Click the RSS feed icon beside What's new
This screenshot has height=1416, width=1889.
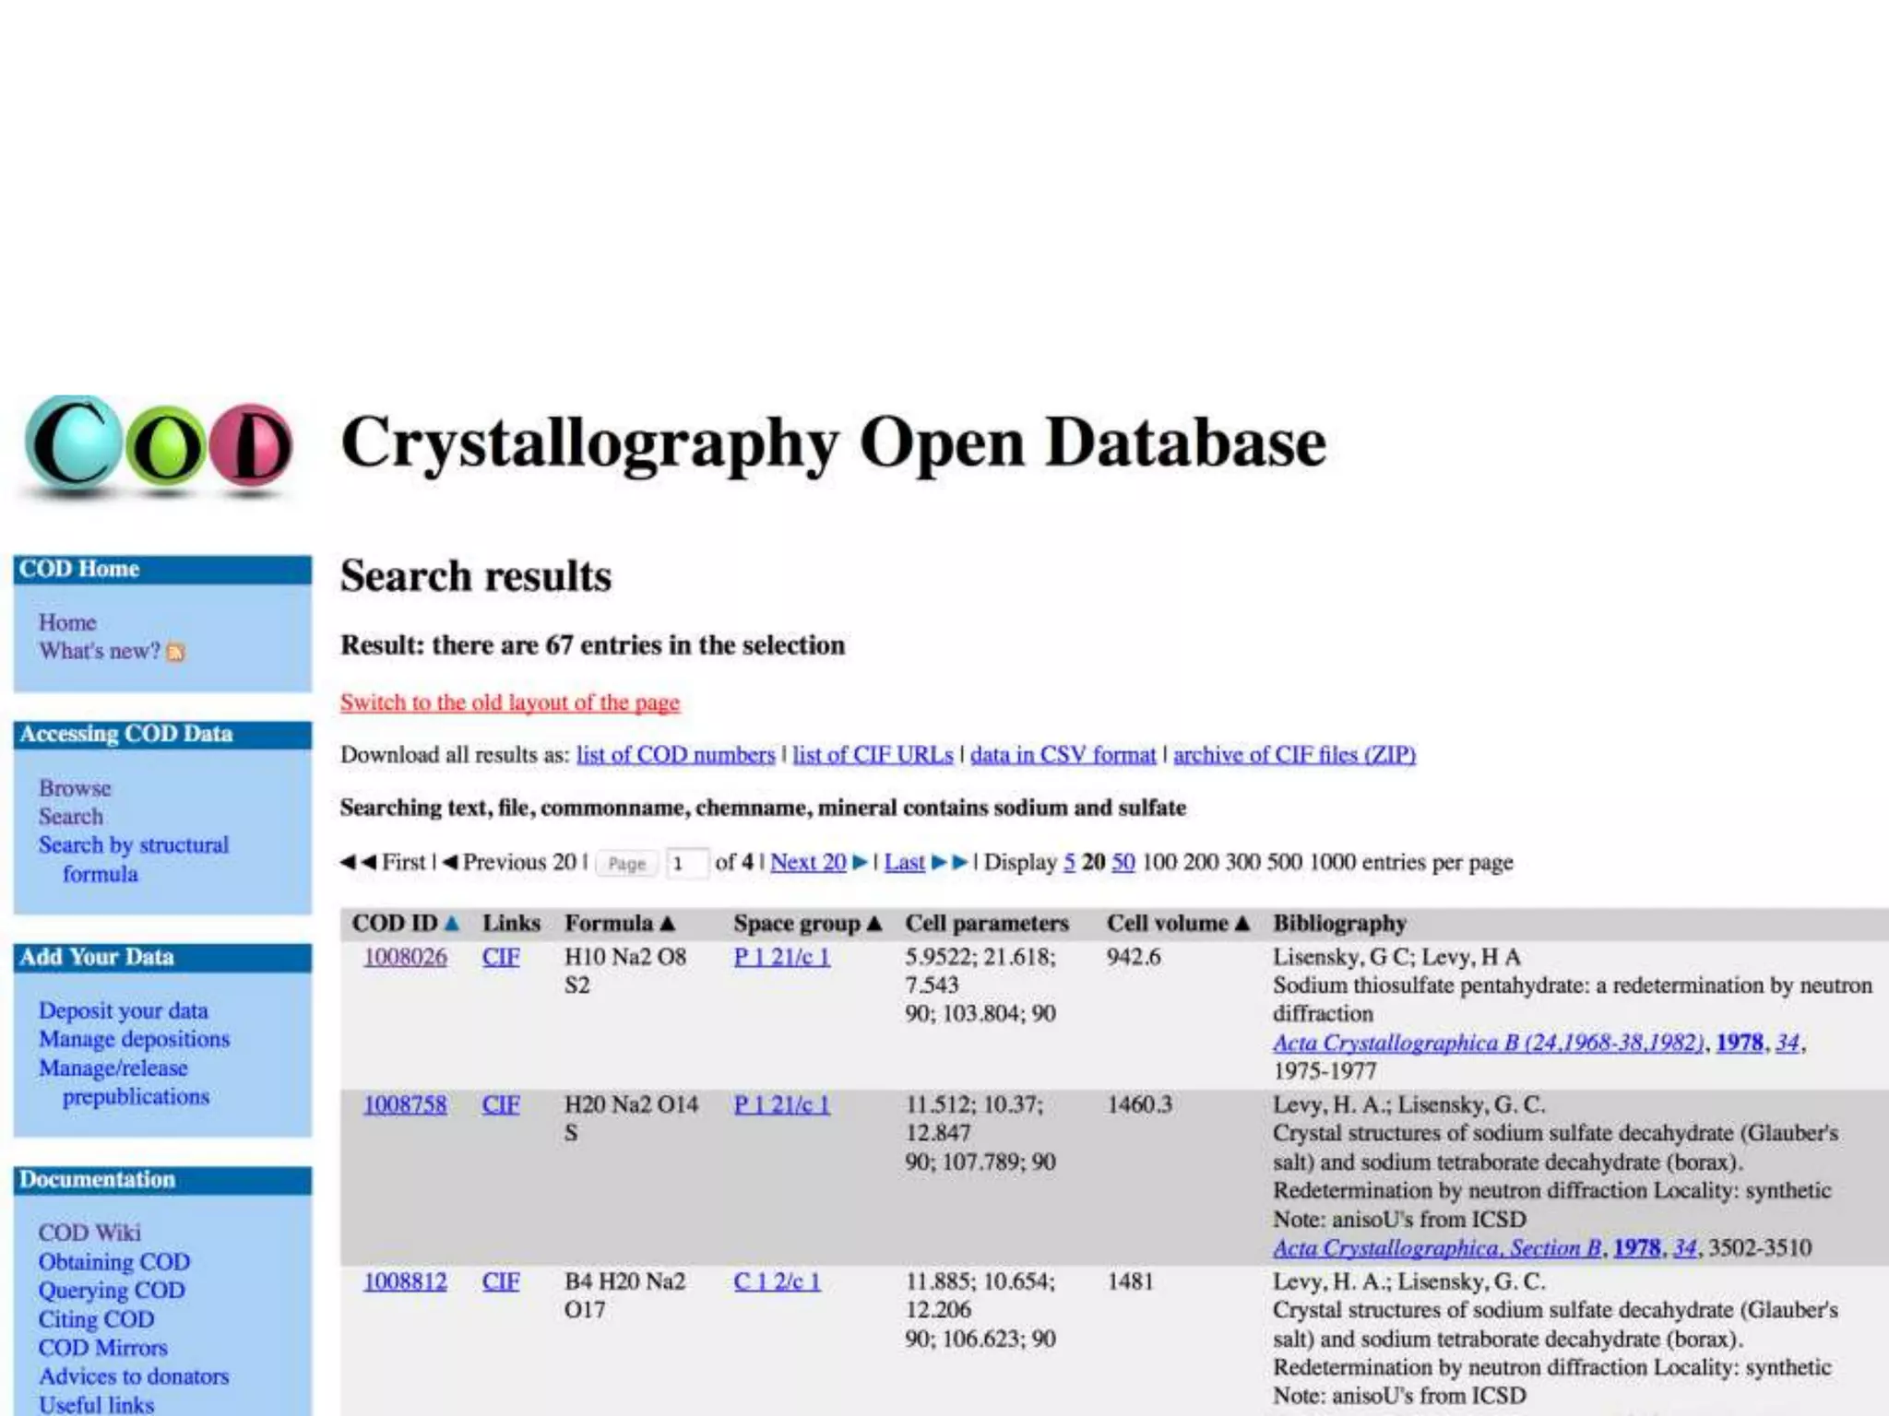point(175,653)
